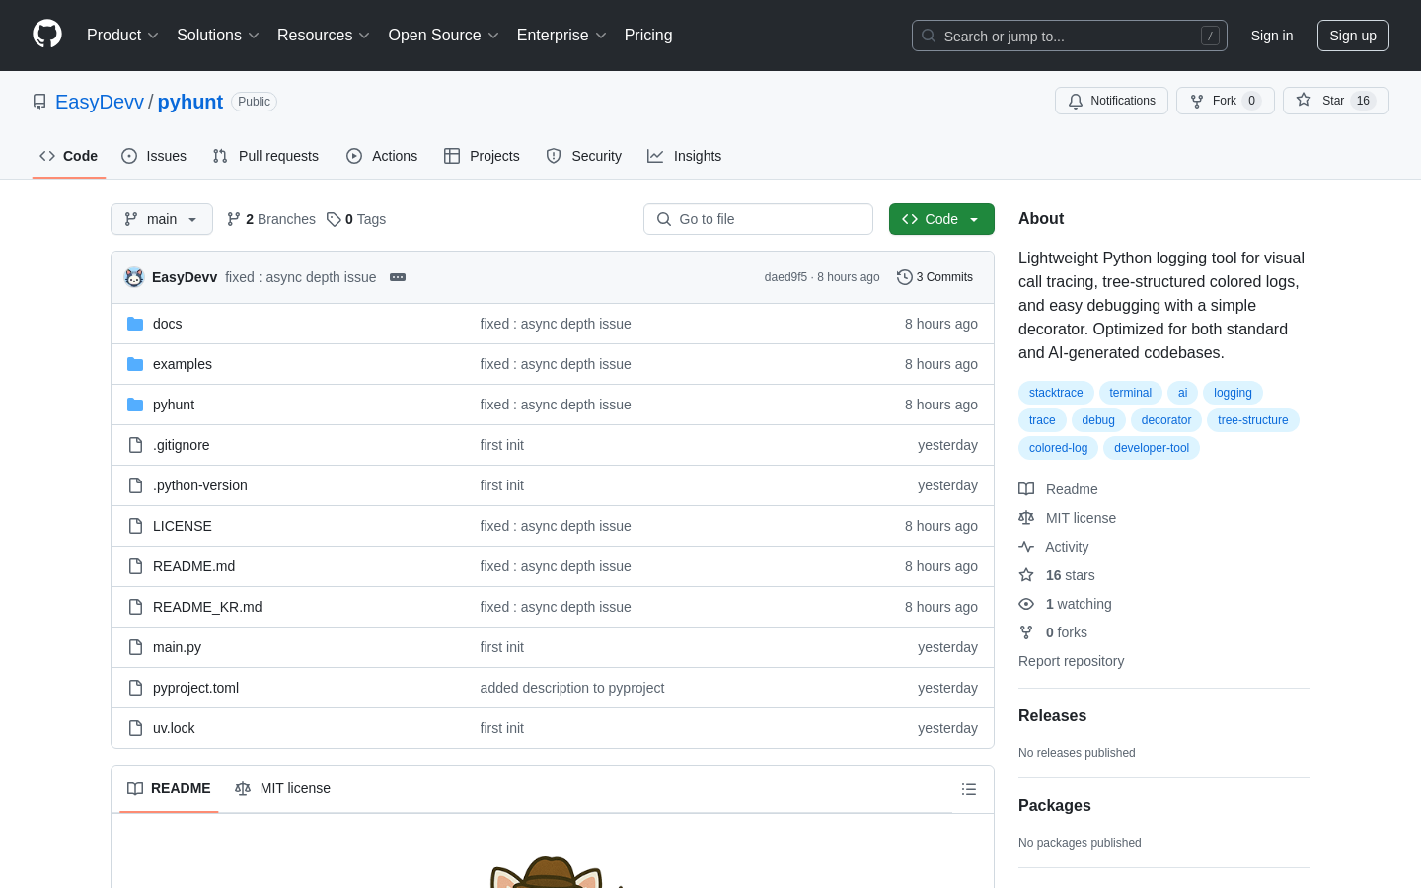Open the EasyDevv owner link
1421x888 pixels.
pos(100,102)
